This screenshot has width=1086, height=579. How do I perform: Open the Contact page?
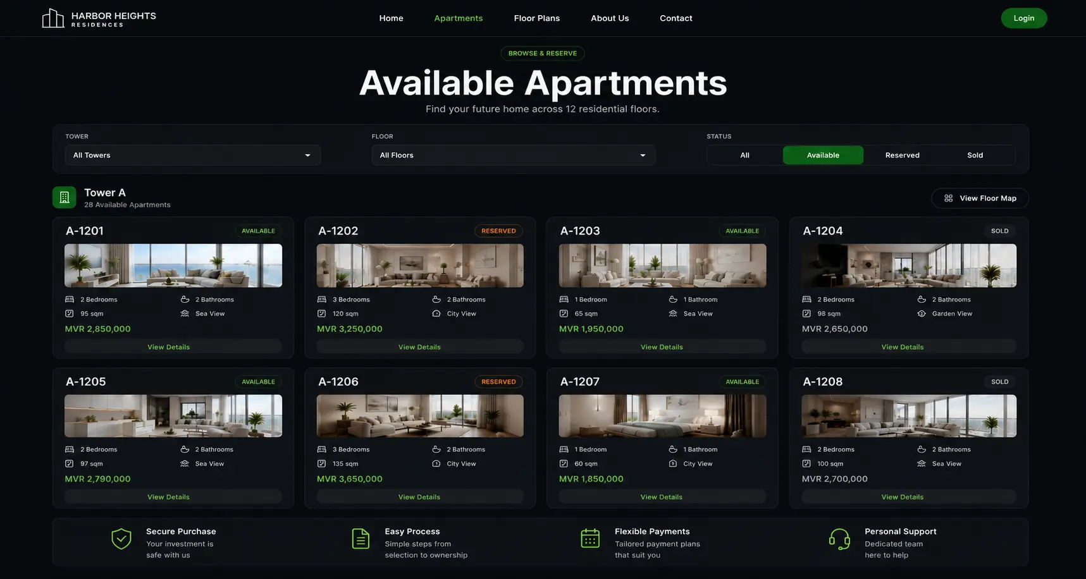pyautogui.click(x=676, y=18)
